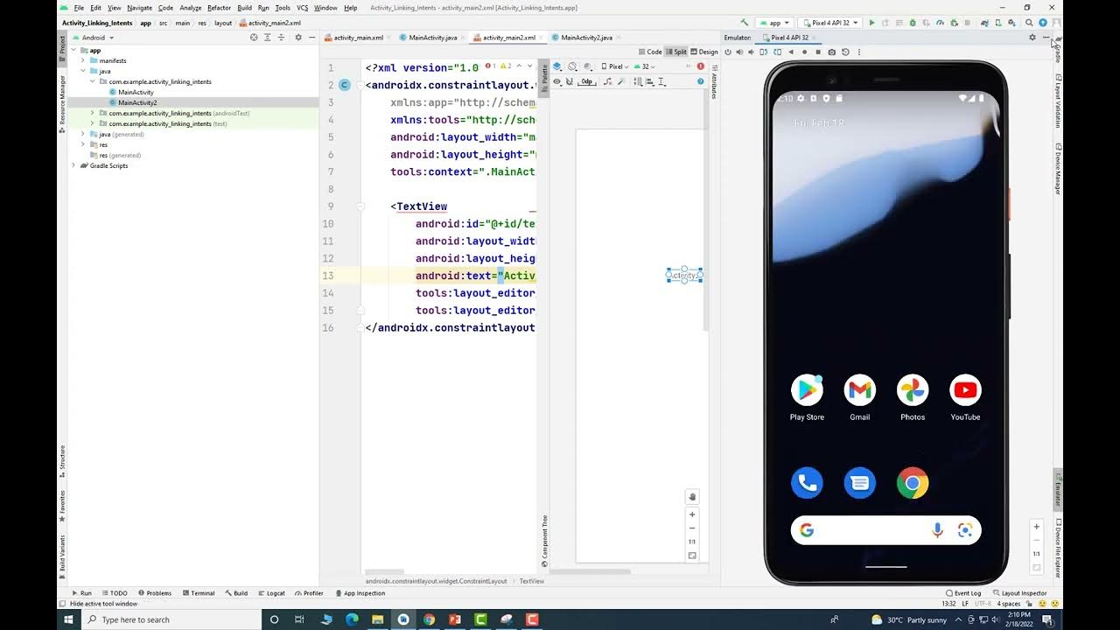This screenshot has height=630, width=1120.
Task: Open the App Inspection tool window
Action: tap(360, 593)
